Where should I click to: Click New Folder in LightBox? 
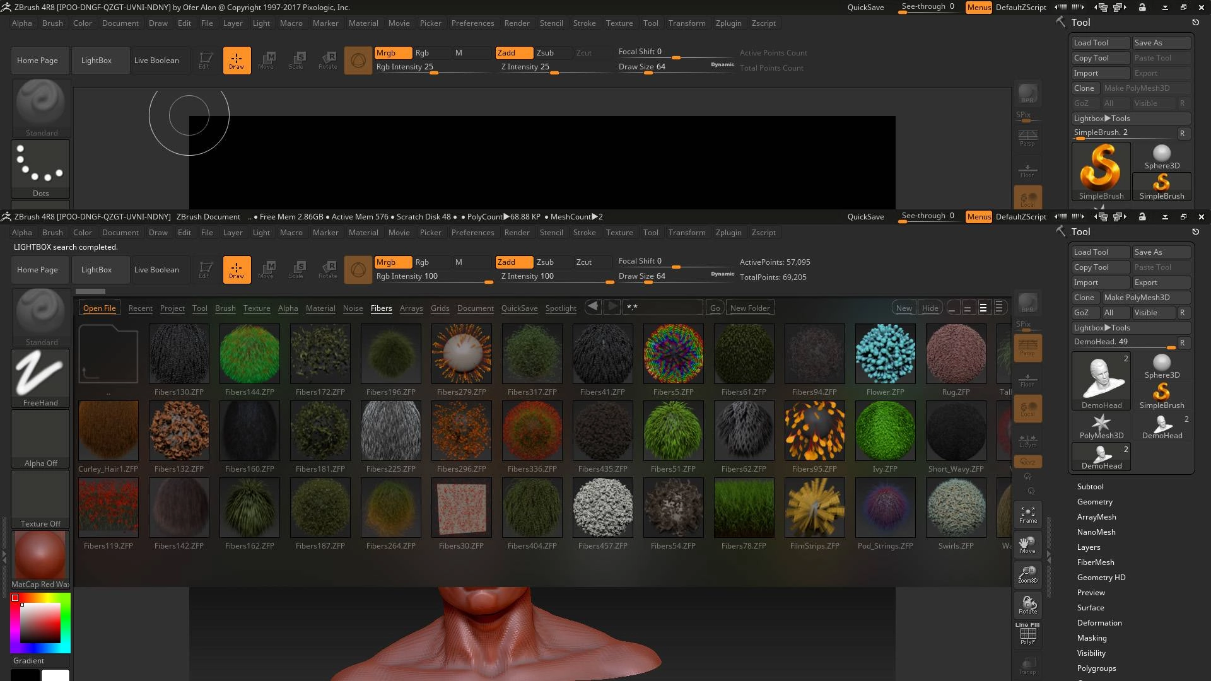[750, 308]
